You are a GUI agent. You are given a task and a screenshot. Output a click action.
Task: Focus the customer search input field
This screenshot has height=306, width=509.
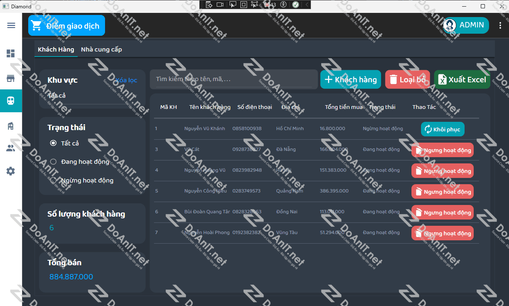click(x=233, y=79)
